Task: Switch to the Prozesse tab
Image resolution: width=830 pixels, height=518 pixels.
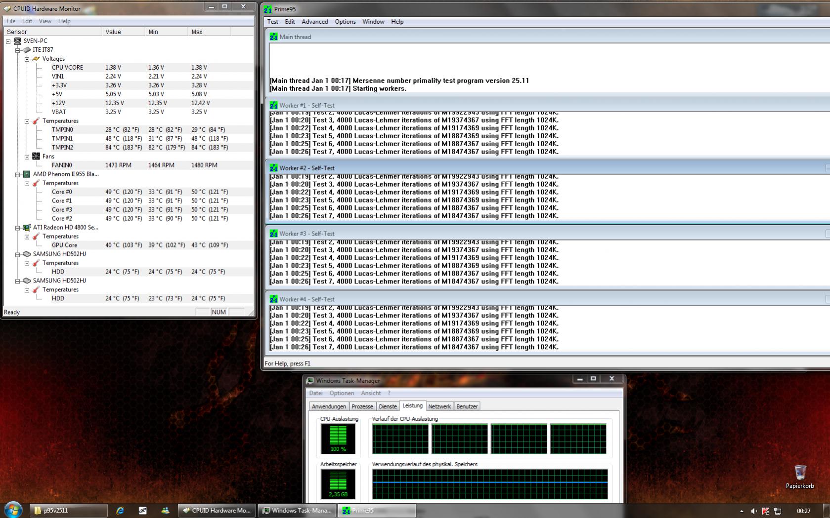Action: (362, 406)
